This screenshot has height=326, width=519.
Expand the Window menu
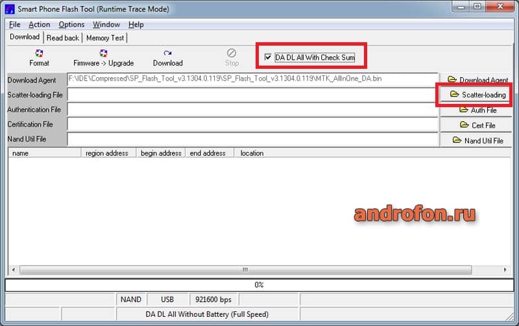coord(106,25)
